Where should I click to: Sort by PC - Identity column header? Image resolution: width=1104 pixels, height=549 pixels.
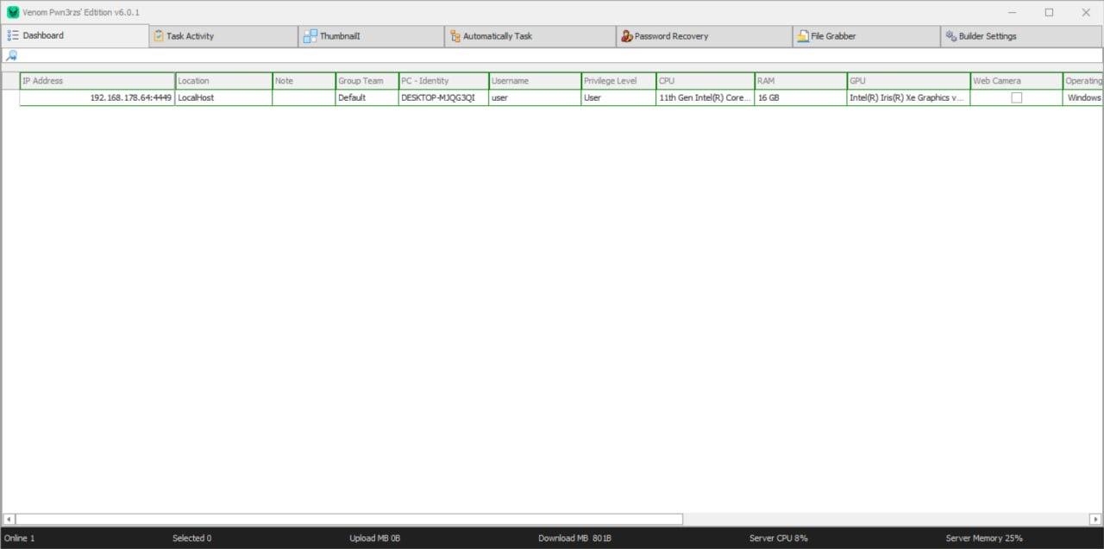click(x=444, y=81)
